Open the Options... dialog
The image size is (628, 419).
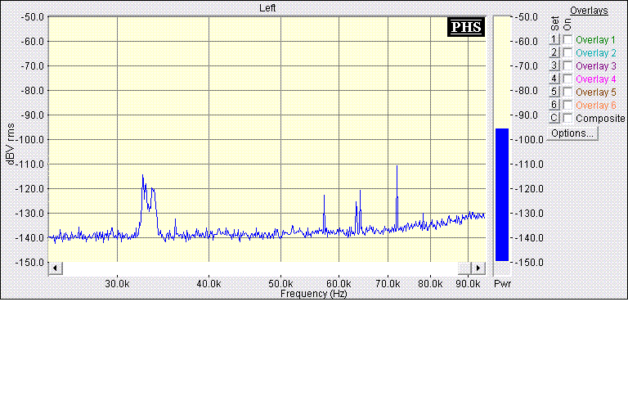pyautogui.click(x=572, y=133)
